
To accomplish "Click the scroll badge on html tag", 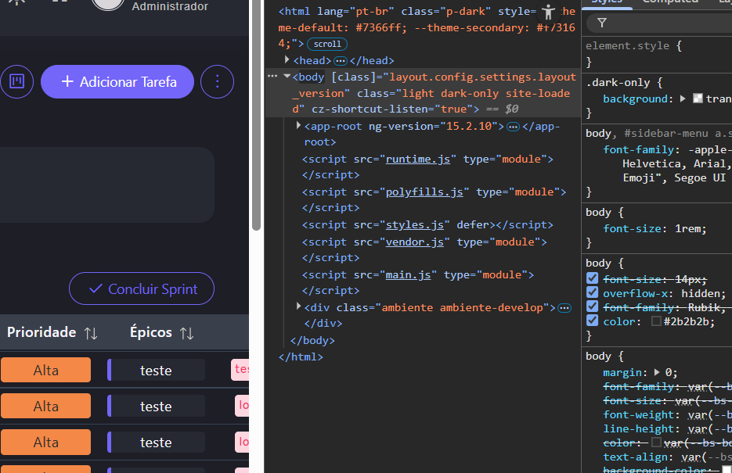I will (327, 45).
